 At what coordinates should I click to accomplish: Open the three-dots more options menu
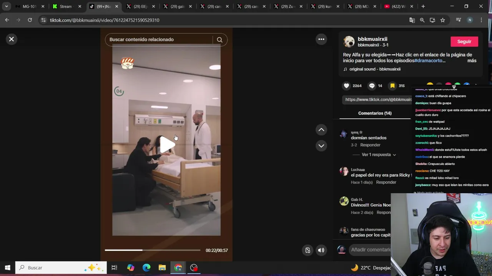(x=321, y=39)
